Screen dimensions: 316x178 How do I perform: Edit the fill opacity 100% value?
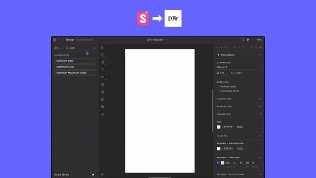click(240, 127)
